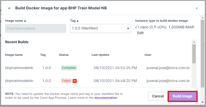Open the Tag dropdown showing 1.0.0 (Manifest)
The width and height of the screenshot is (206, 107).
[101, 28]
